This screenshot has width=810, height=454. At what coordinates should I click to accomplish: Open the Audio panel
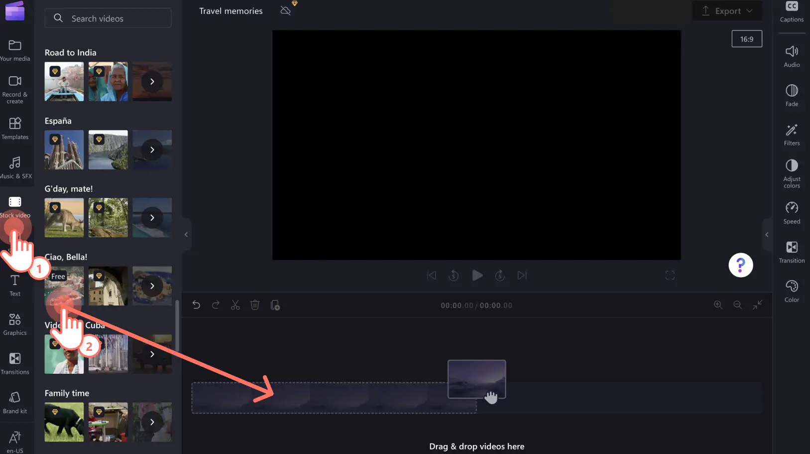point(792,56)
